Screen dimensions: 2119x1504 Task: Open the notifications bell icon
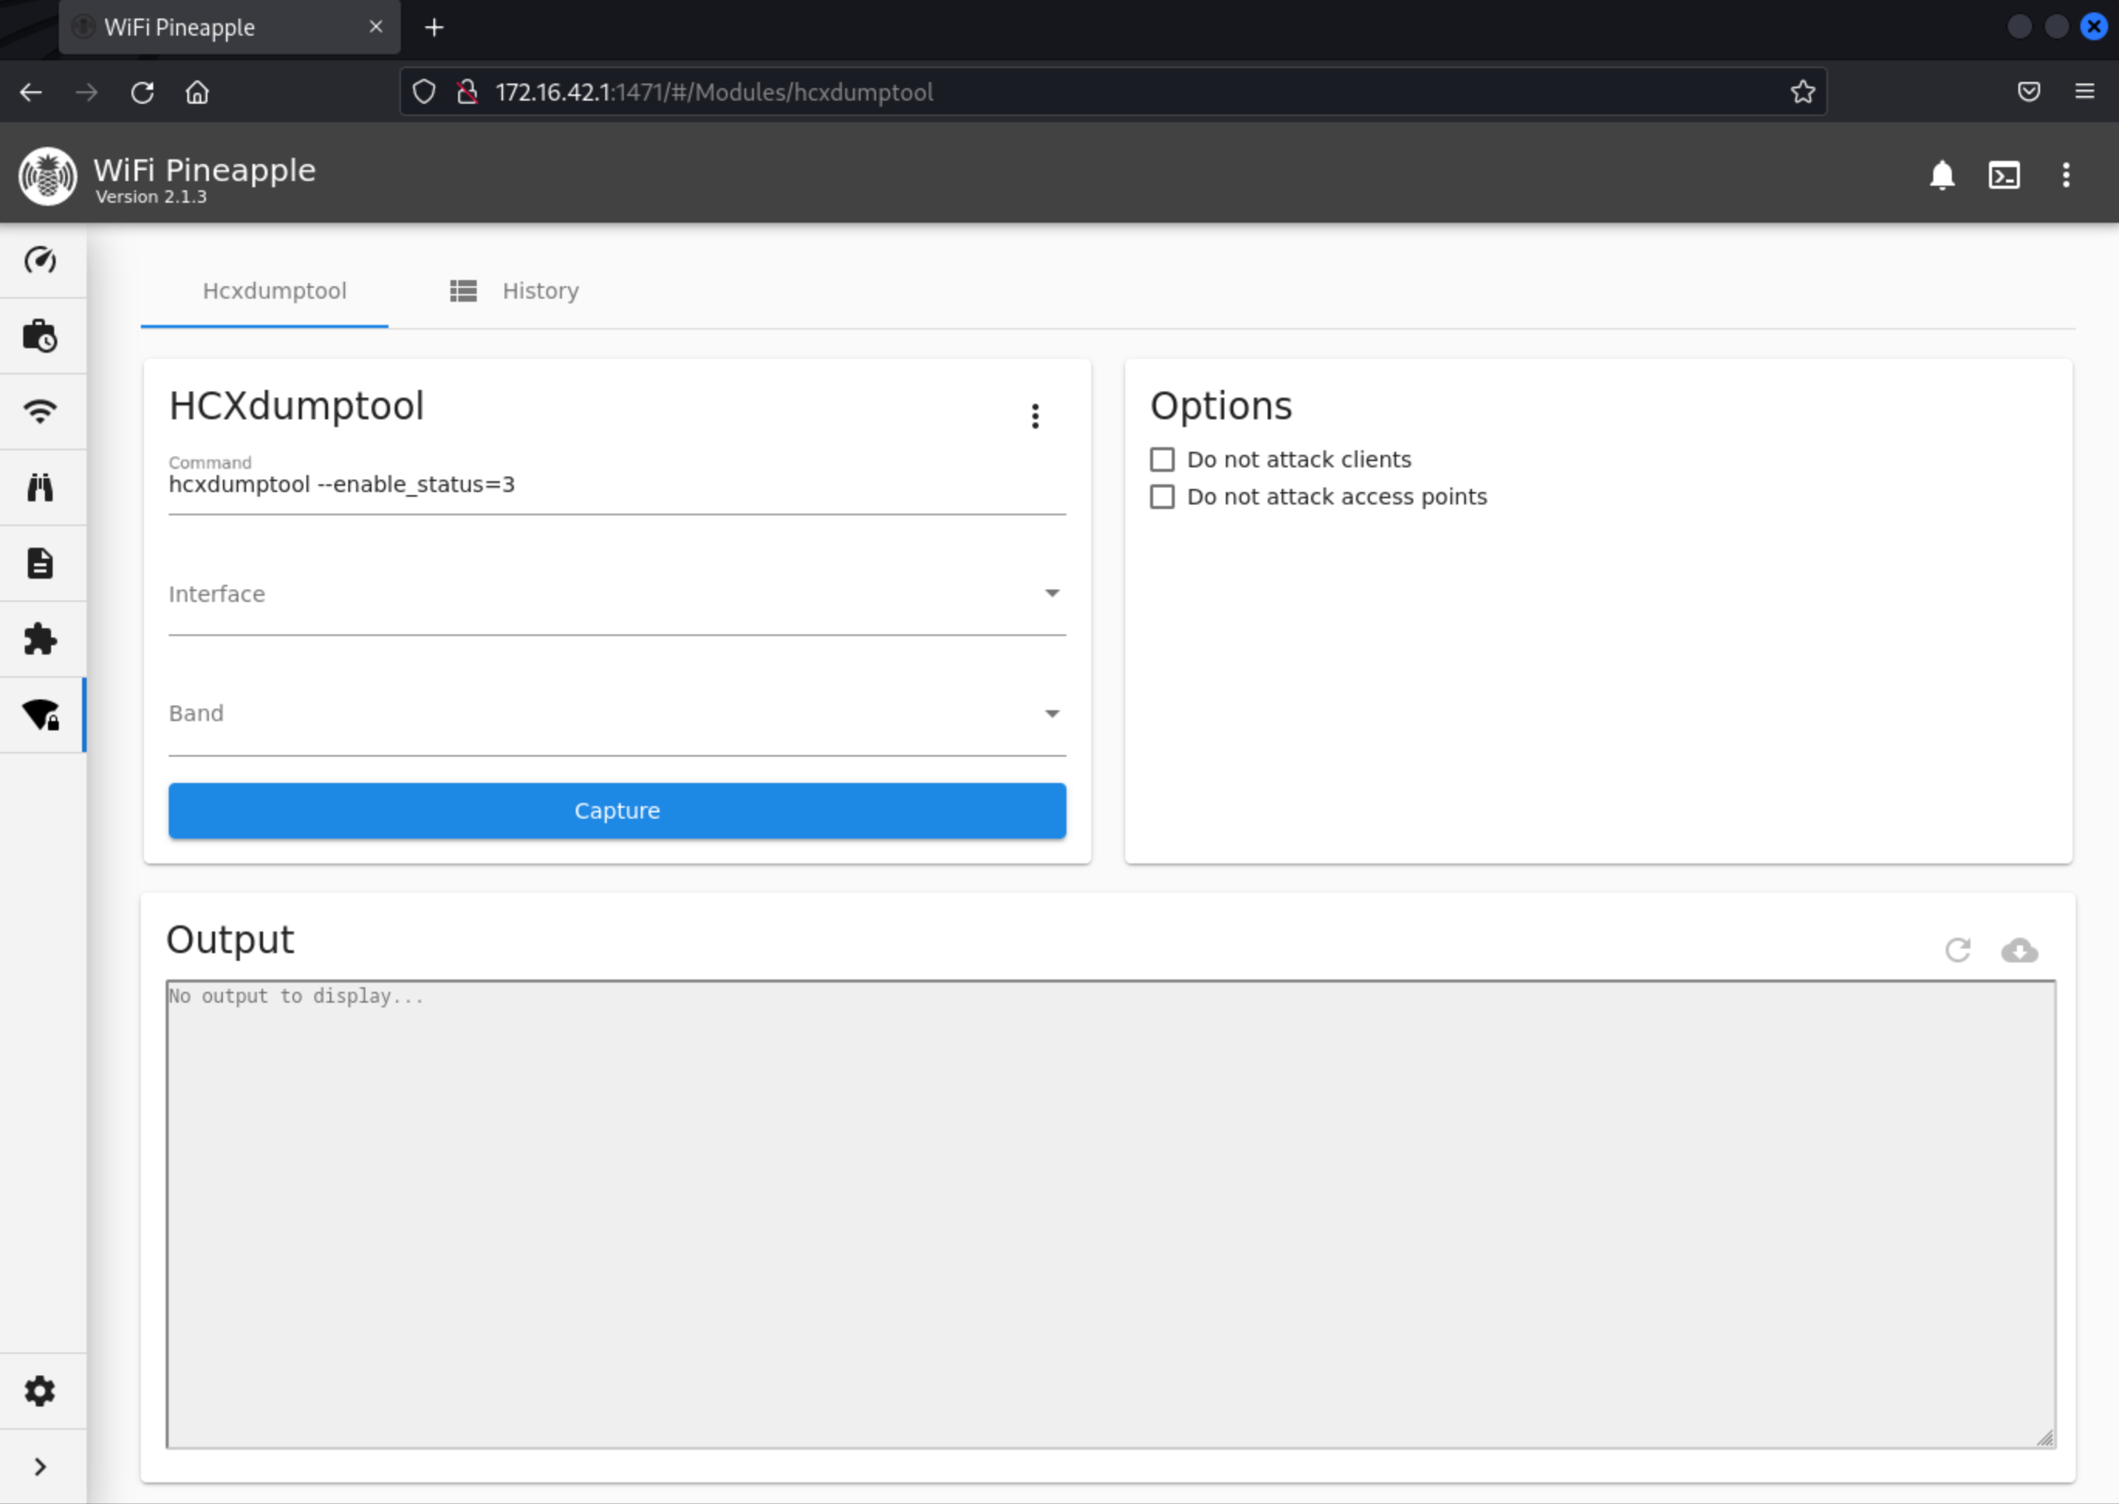pyautogui.click(x=1942, y=175)
